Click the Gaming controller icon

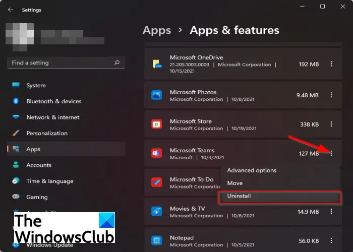[x=16, y=197]
